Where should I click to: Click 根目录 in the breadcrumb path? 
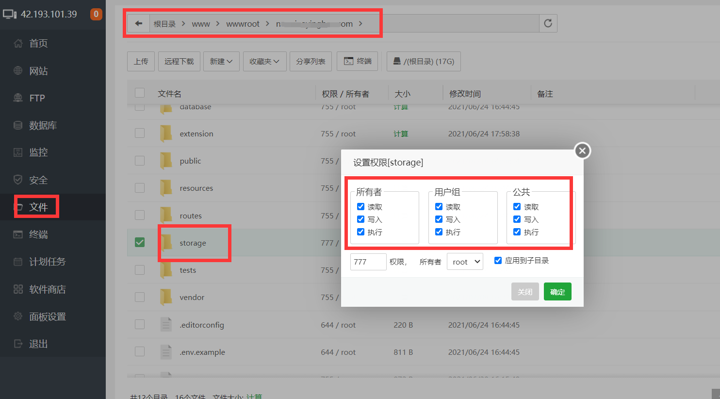tap(164, 24)
